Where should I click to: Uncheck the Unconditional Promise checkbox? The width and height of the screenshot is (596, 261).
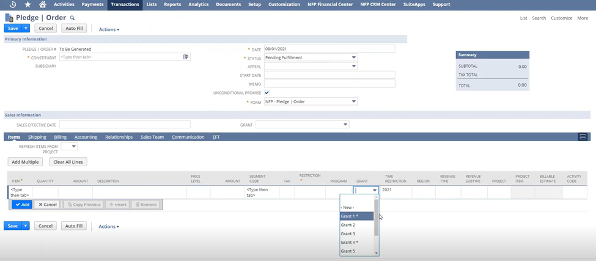267,93
